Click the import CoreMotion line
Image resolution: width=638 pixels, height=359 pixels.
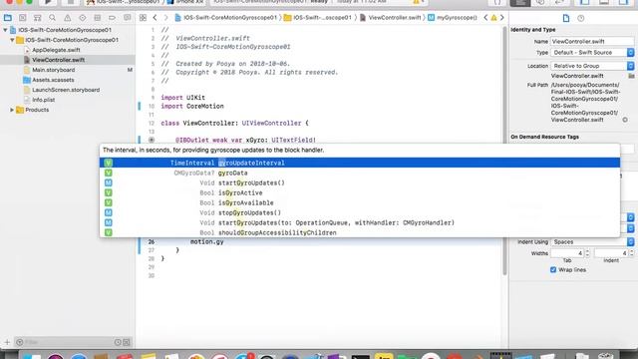pyautogui.click(x=192, y=107)
